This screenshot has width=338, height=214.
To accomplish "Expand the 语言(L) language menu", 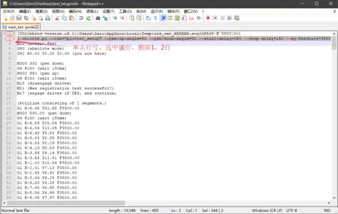I will (92, 11).
